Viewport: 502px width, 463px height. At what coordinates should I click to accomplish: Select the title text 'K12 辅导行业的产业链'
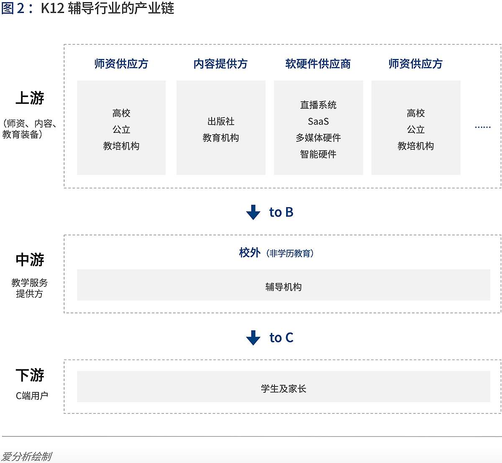pos(108,8)
